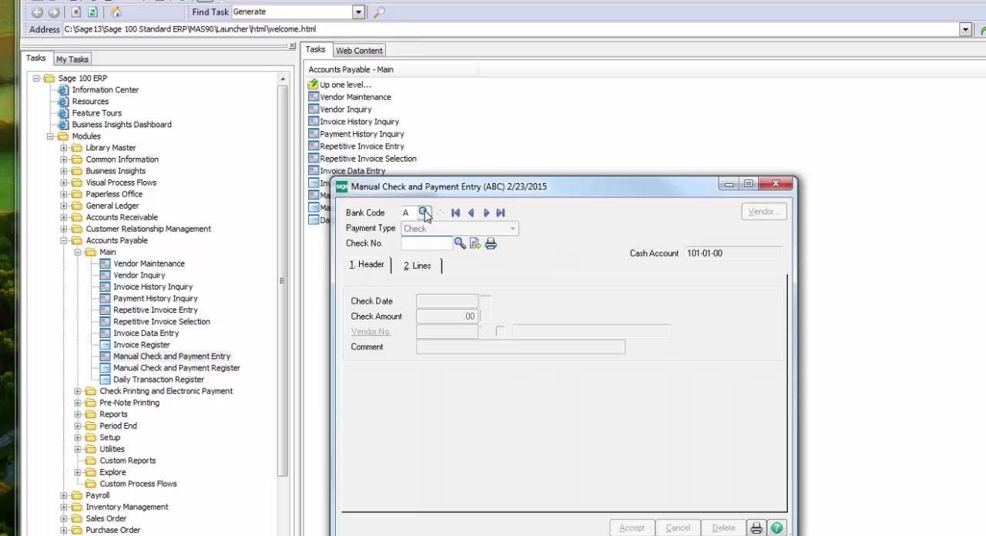Select the Tasks tab in the right panel
The image size is (986, 536).
pyautogui.click(x=315, y=50)
